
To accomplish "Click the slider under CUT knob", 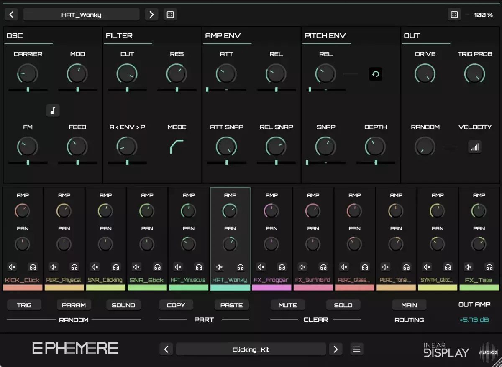I will [127, 89].
